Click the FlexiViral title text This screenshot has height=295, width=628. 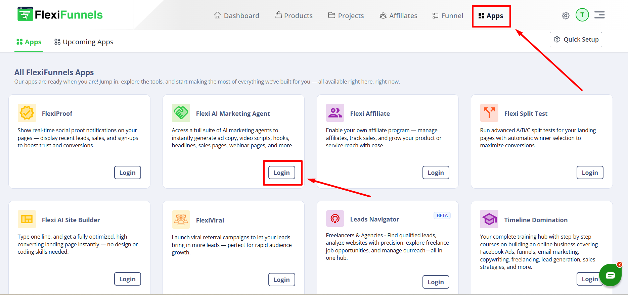210,220
